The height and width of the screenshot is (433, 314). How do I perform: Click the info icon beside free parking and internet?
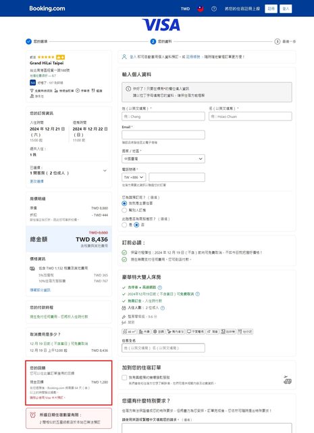click(x=160, y=288)
